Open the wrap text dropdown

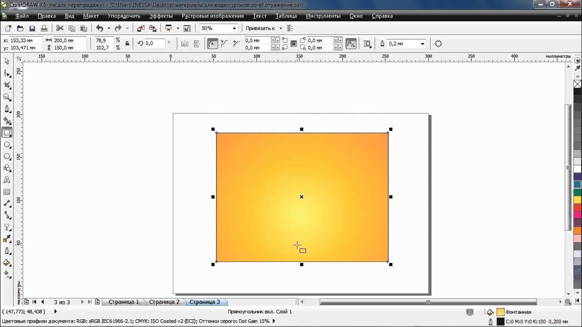[x=367, y=44]
